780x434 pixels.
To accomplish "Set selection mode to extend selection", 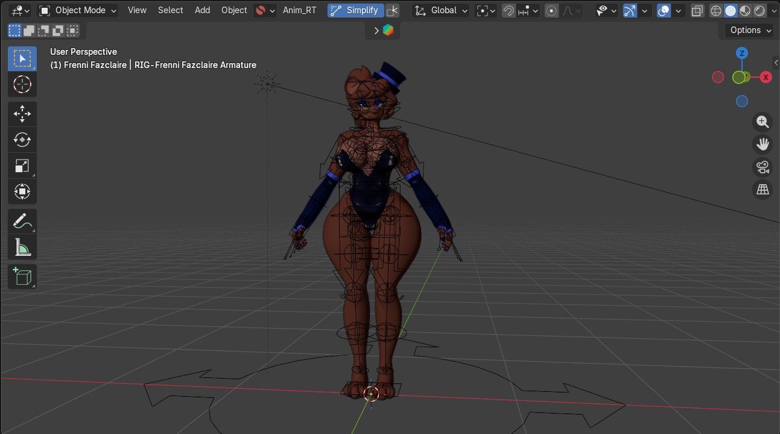I will 29,30.
